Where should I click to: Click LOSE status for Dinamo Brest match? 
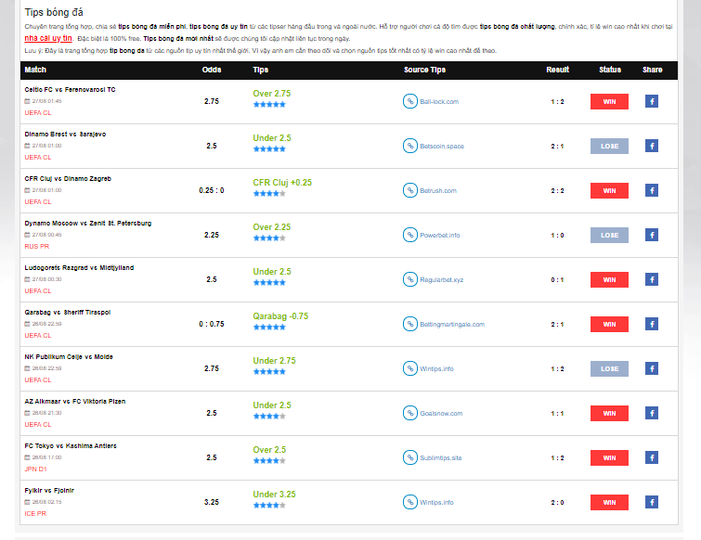coord(609,146)
